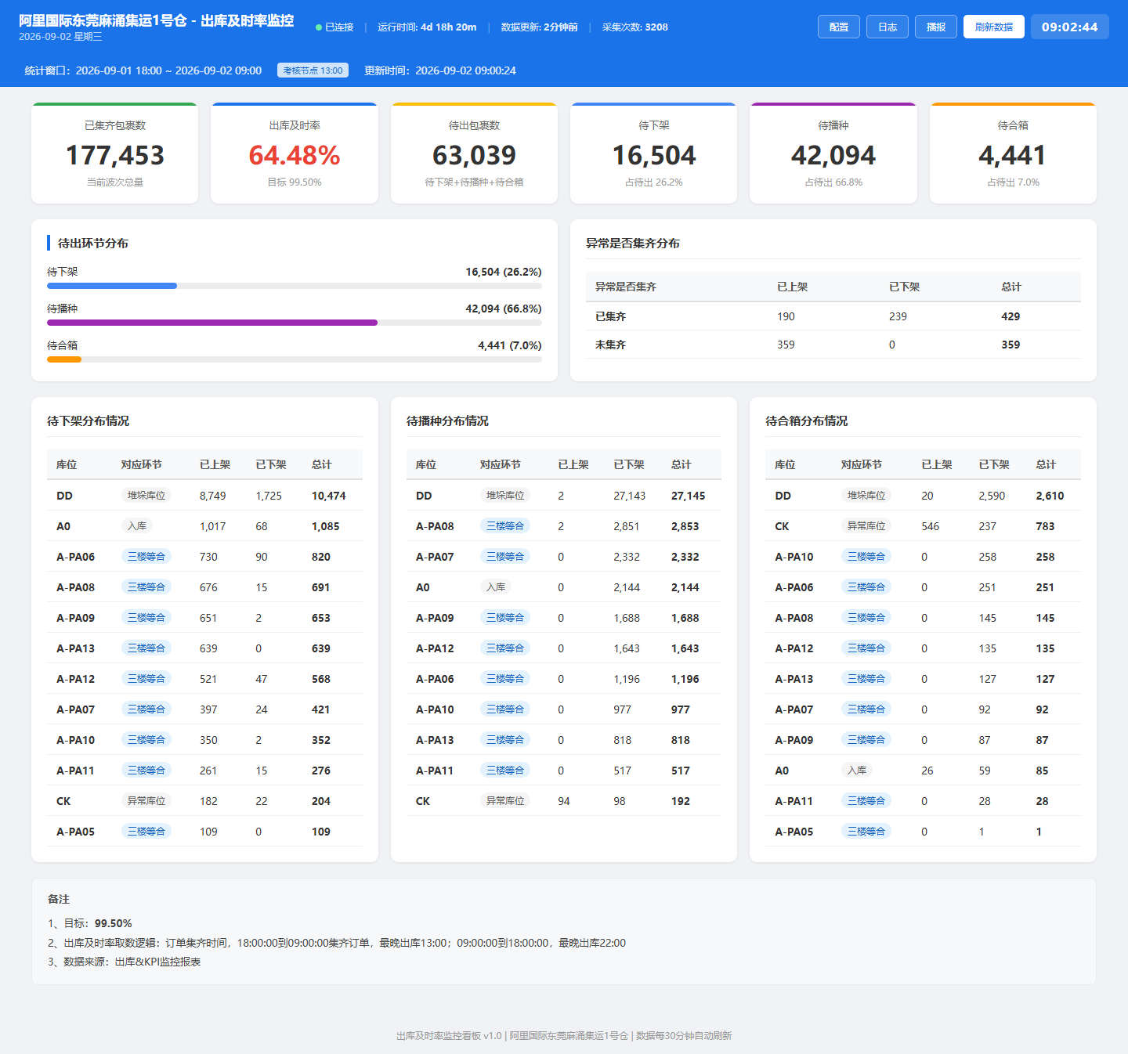Click the 待合箱 4,441 KPI card
The image size is (1128, 1054).
1013,153
